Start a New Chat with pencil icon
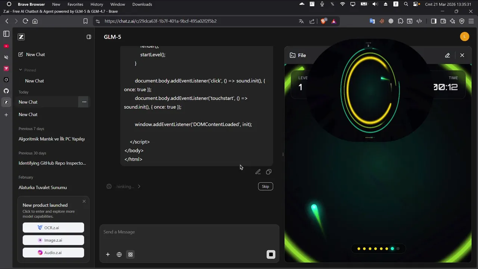This screenshot has width=478, height=269. pos(31,55)
